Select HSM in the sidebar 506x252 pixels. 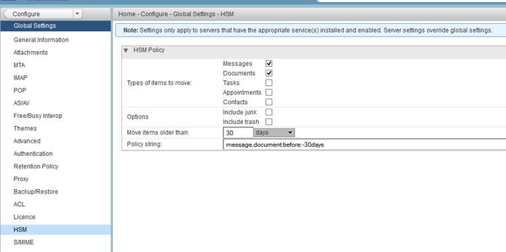[x=55, y=229]
